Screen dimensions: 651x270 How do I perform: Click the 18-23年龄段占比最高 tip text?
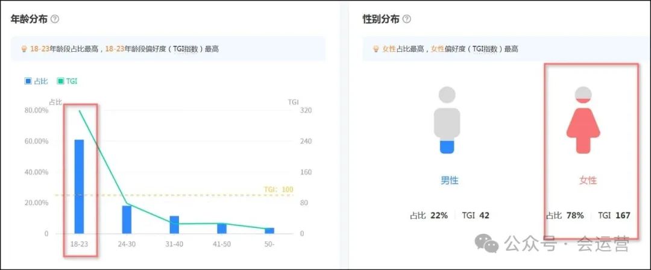point(64,49)
